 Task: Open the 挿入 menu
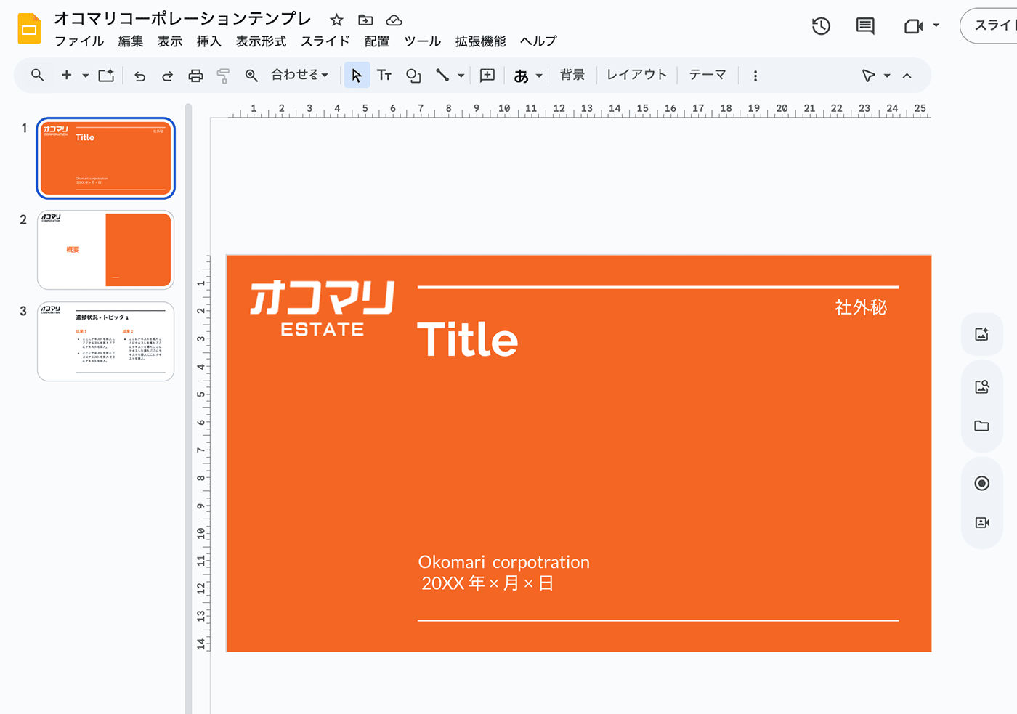(x=208, y=41)
